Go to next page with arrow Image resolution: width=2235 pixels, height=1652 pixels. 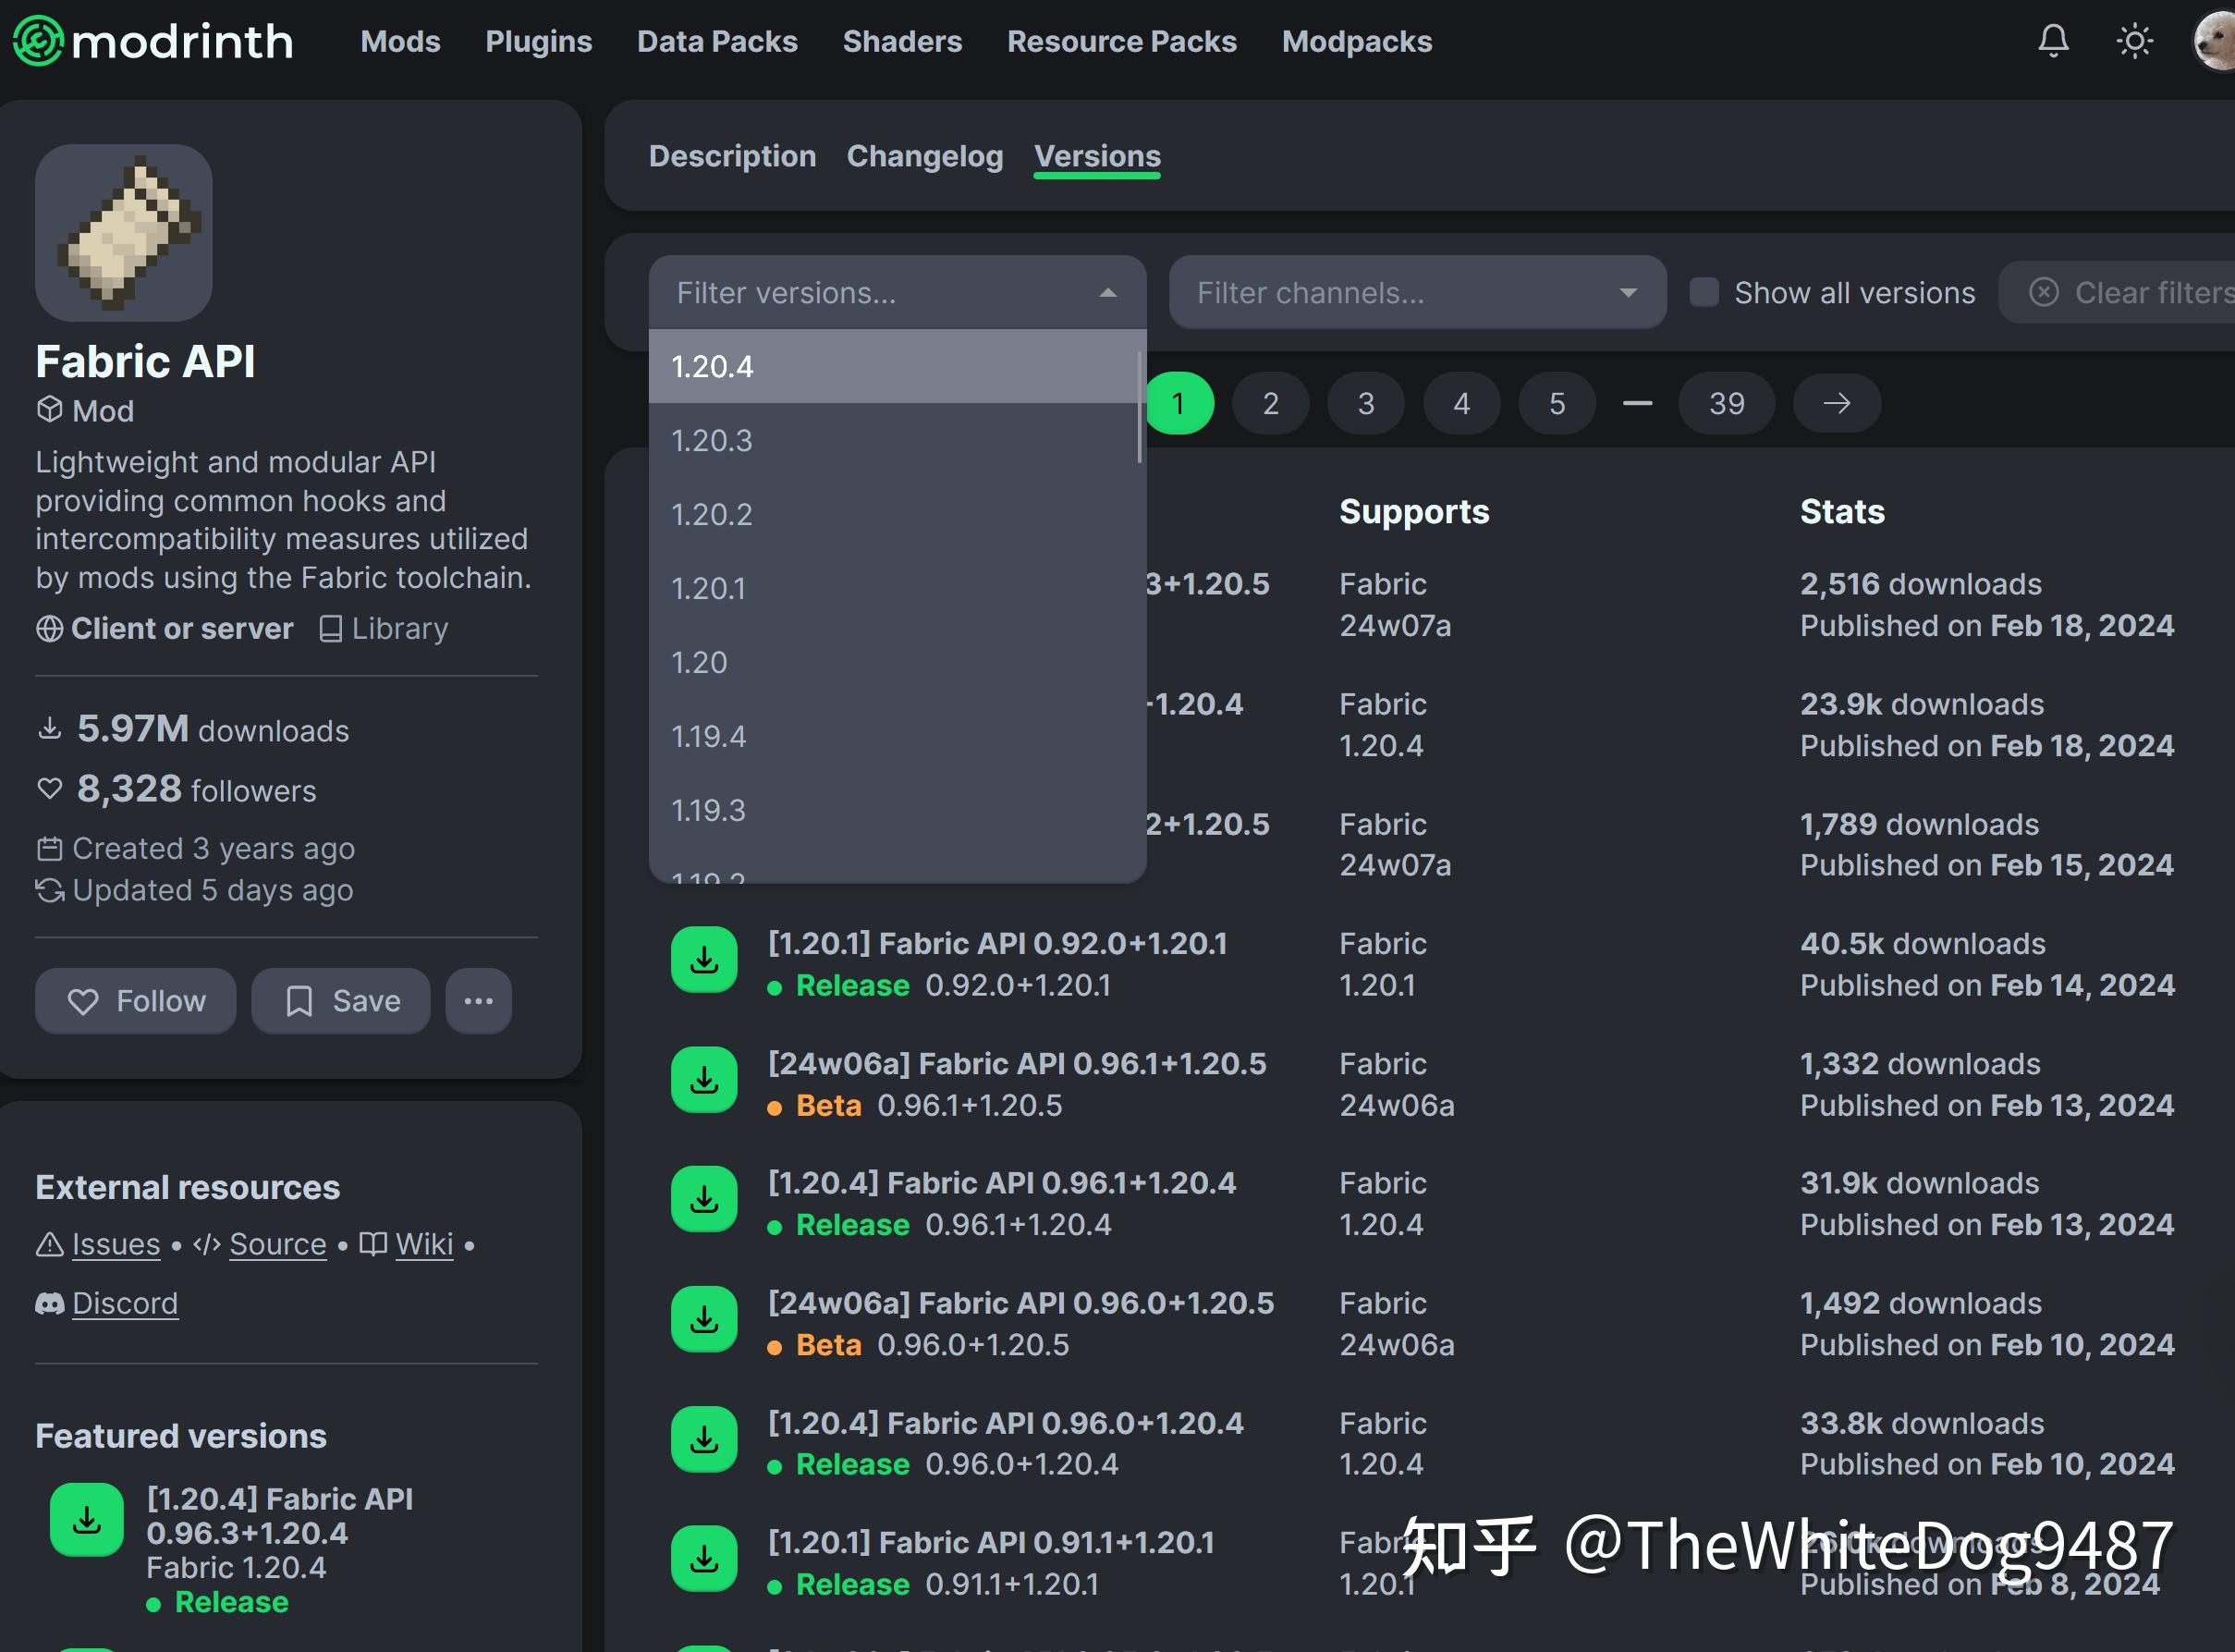(1837, 403)
